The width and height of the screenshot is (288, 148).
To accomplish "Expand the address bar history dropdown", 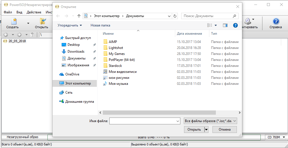I will (169, 16).
